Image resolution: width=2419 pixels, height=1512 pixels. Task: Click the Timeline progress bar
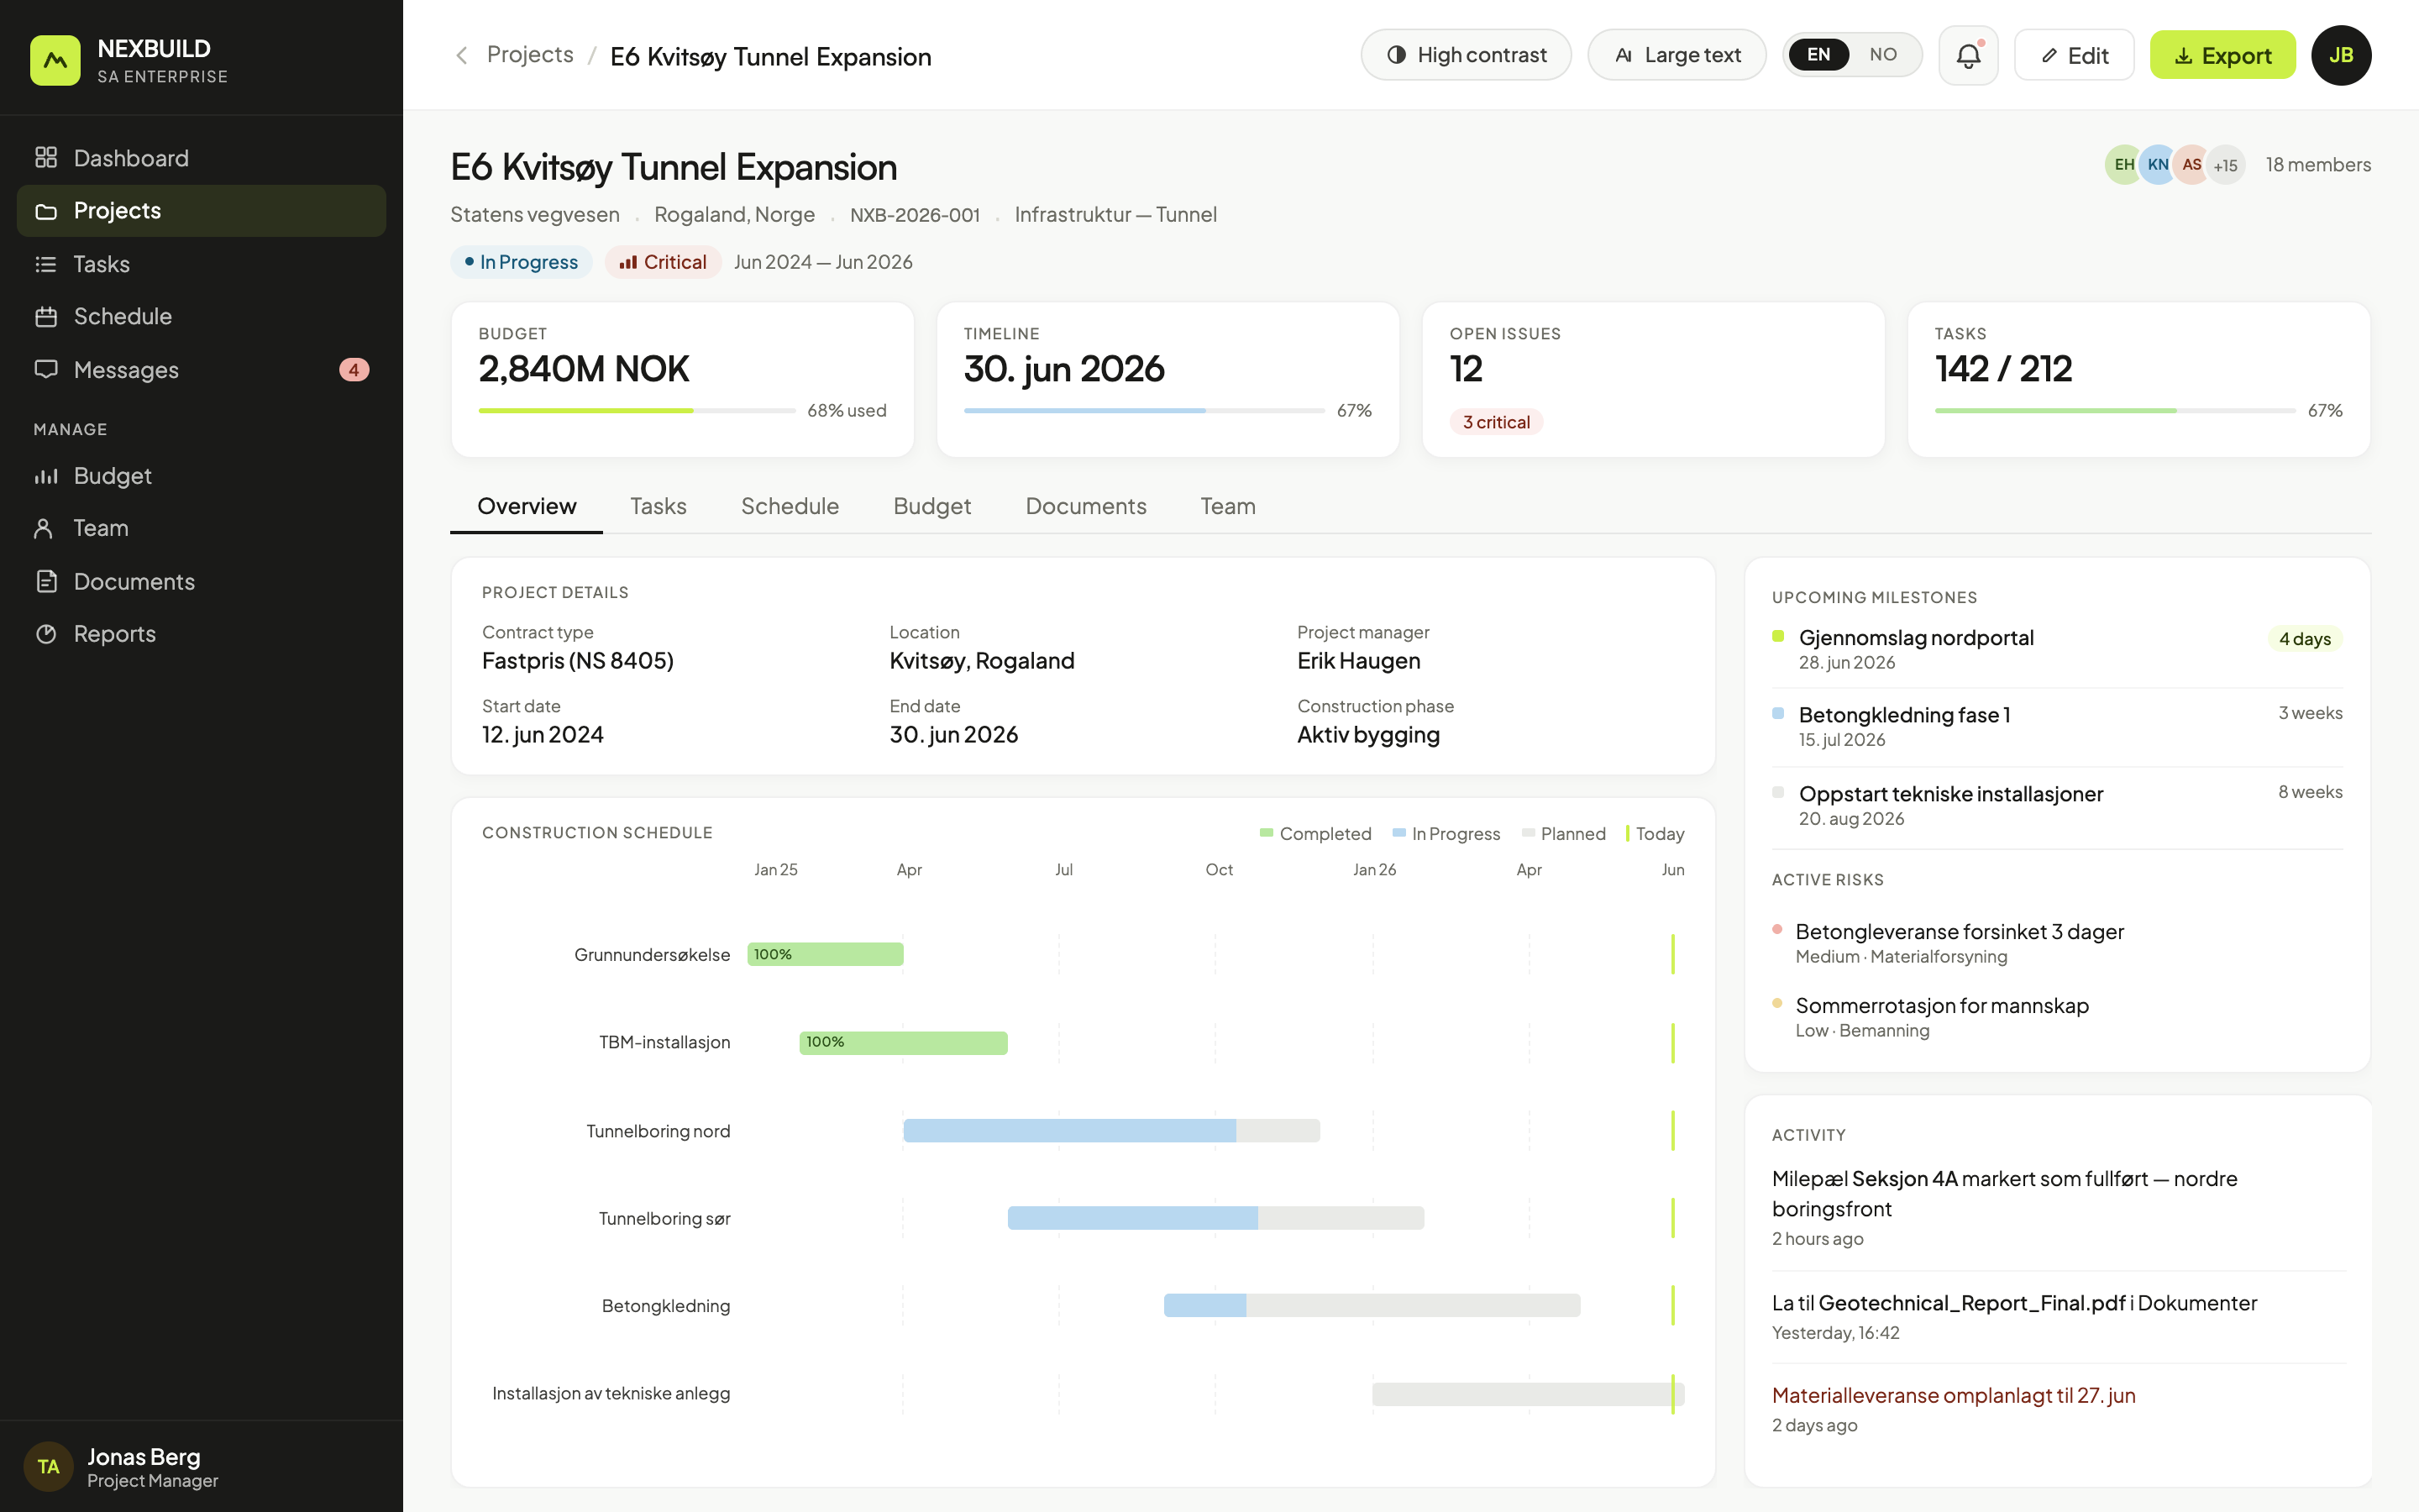click(1143, 411)
